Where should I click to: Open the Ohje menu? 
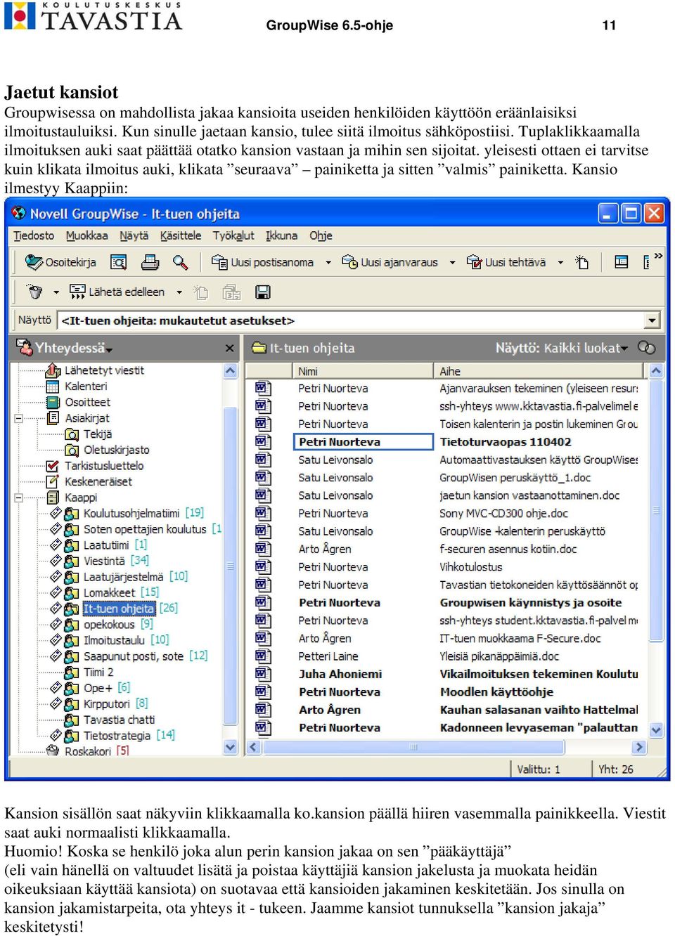point(321,235)
